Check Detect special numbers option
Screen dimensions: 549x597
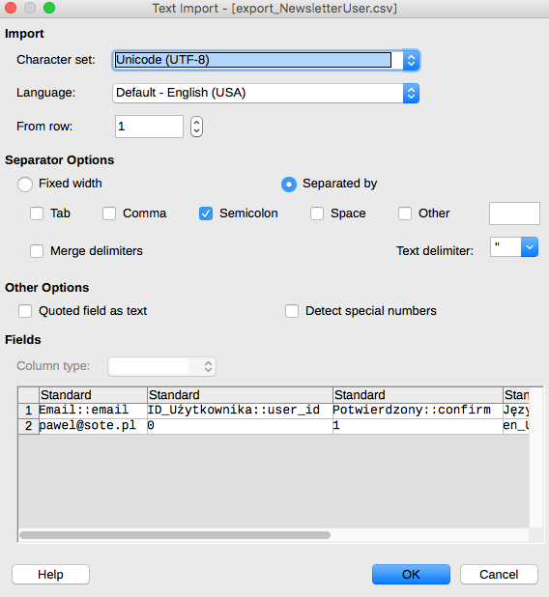(x=292, y=311)
